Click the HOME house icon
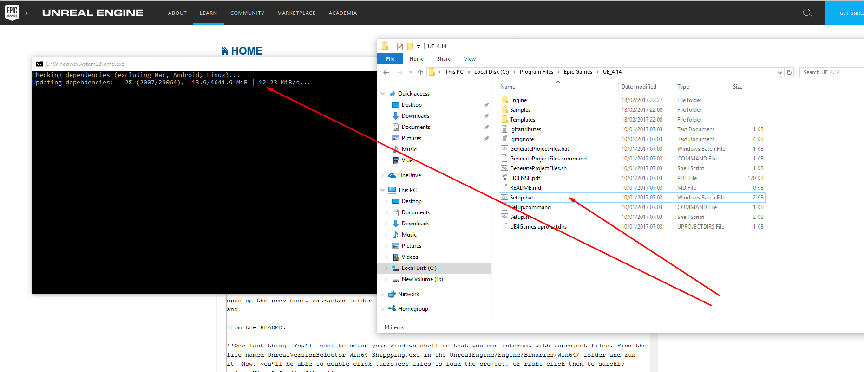 [225, 51]
